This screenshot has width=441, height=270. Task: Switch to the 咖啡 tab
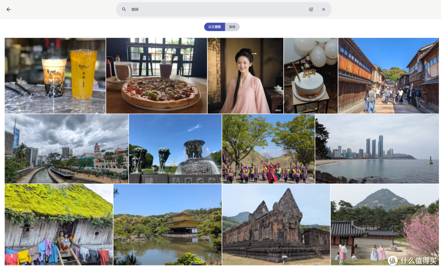pos(232,27)
